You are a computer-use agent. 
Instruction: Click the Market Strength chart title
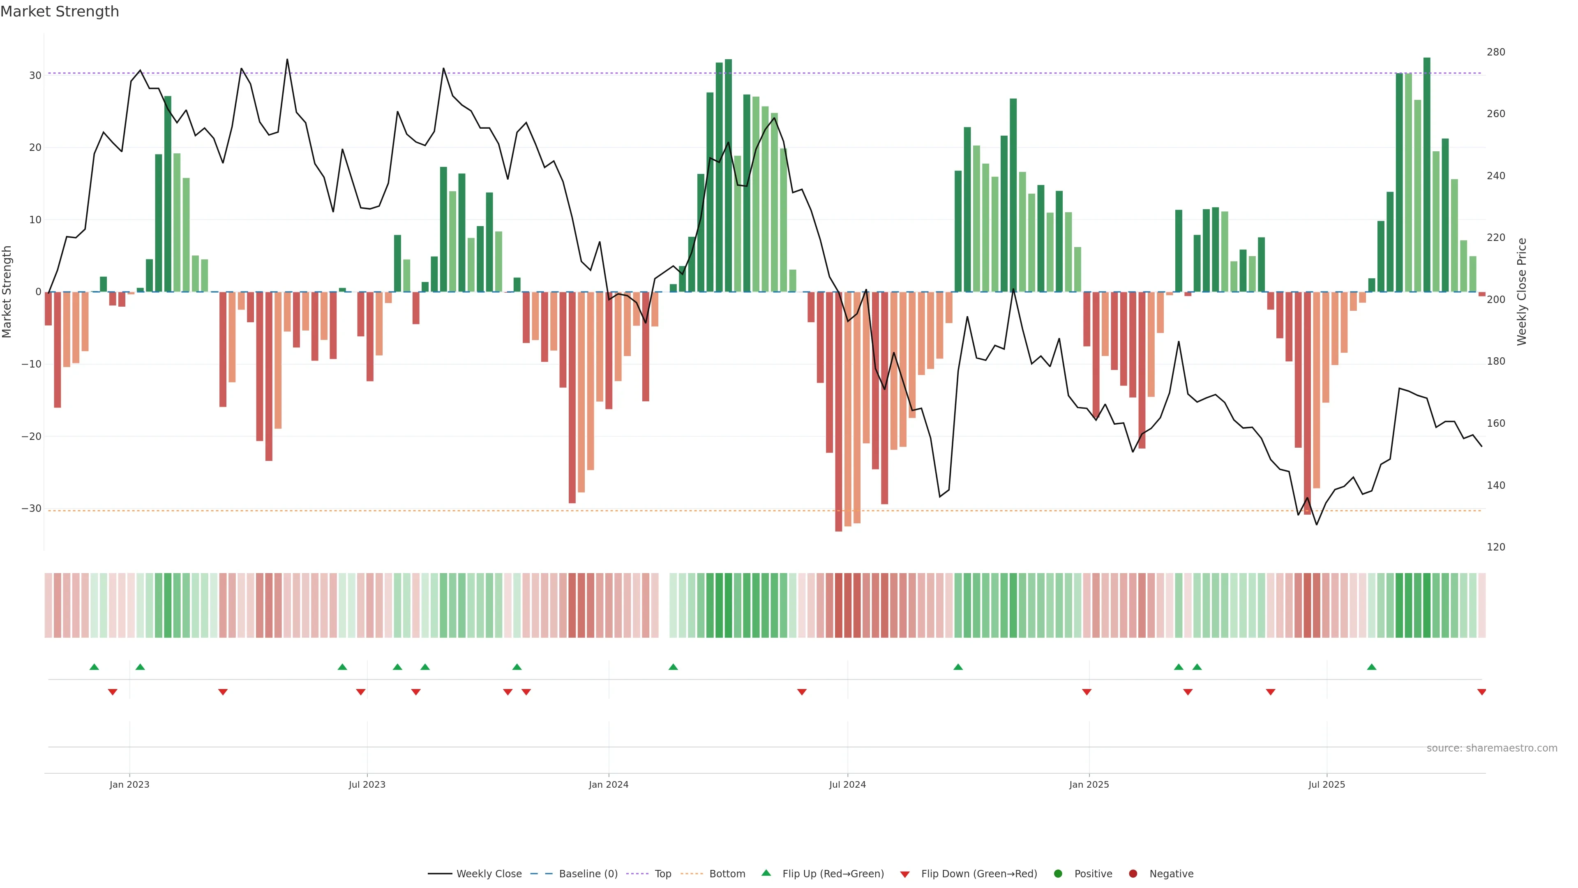pos(60,12)
